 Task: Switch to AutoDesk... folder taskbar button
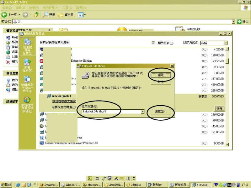pos(114,185)
